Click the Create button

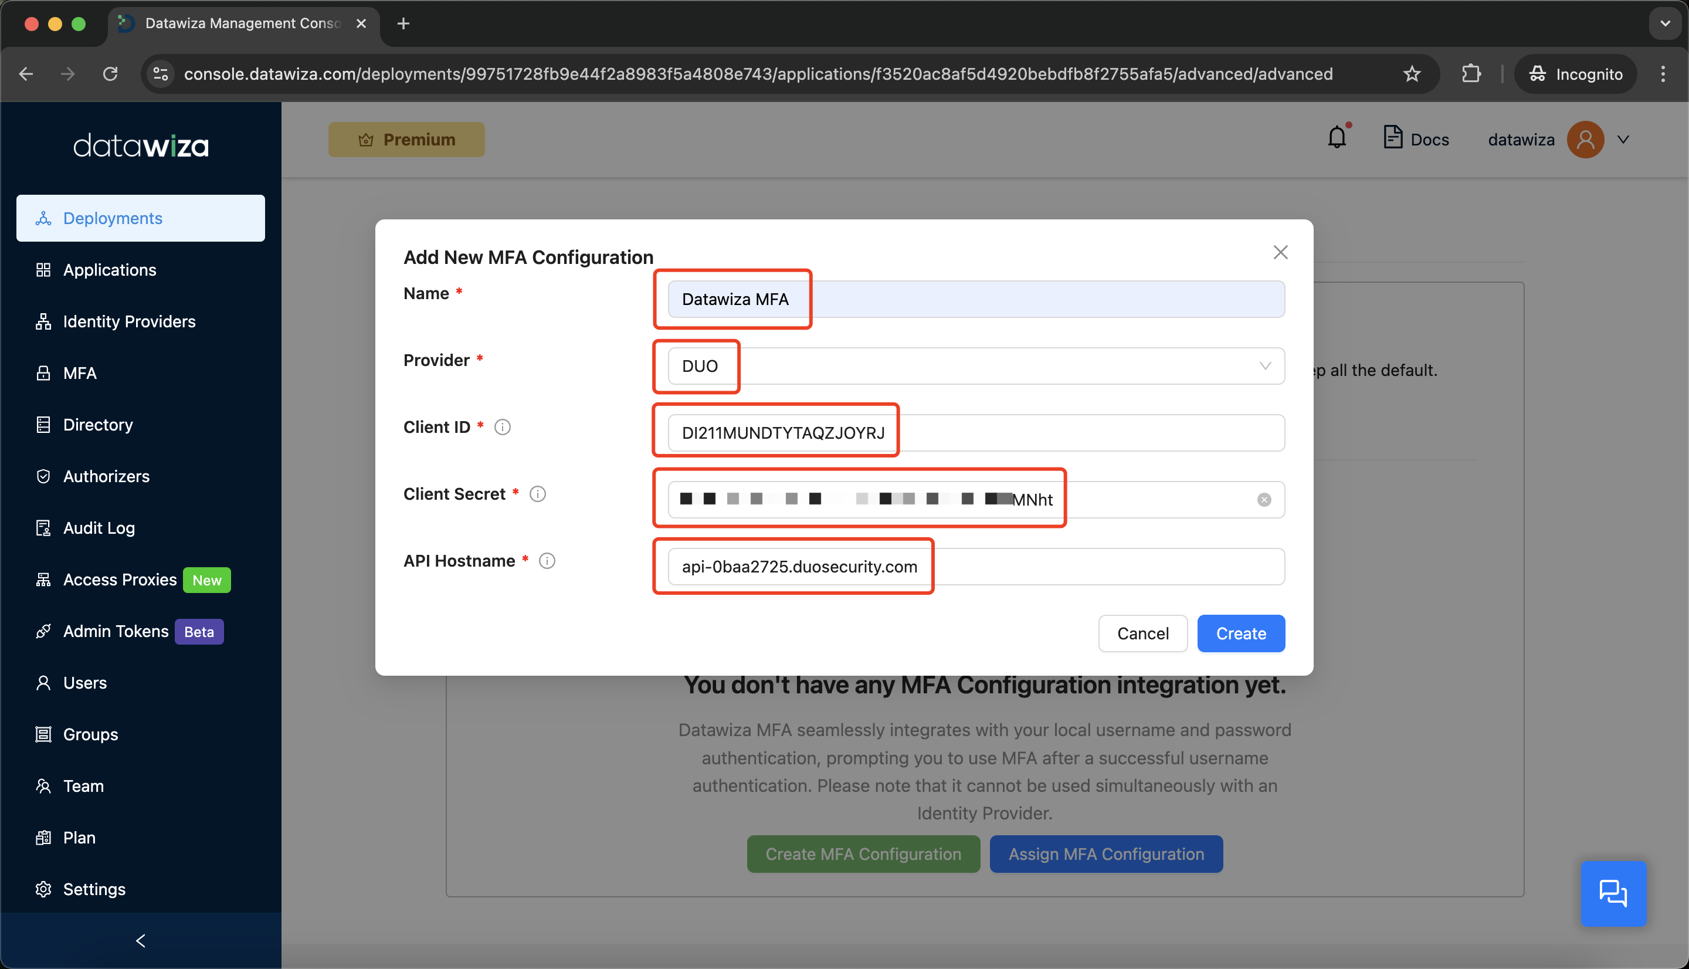pos(1240,633)
